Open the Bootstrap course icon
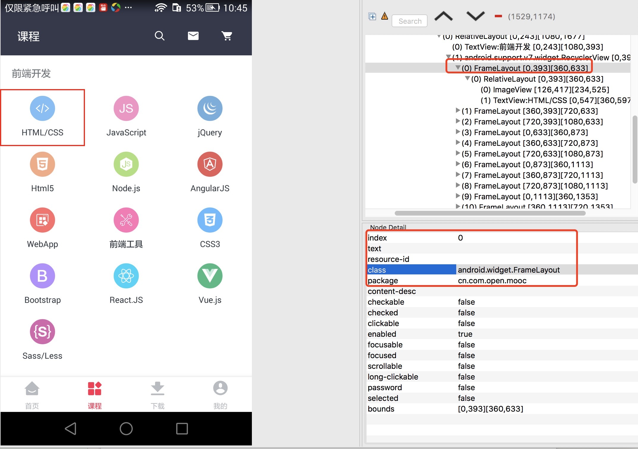The width and height of the screenshot is (638, 449). pos(42,276)
